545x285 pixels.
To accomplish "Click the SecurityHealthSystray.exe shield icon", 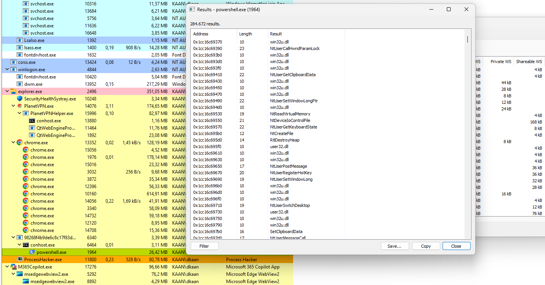I will pyautogui.click(x=20, y=99).
